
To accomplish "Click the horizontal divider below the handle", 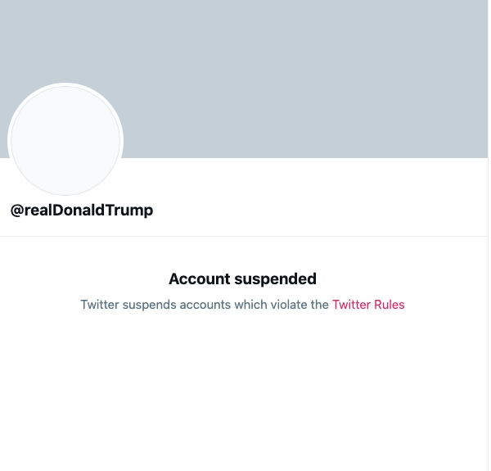I will [245, 237].
